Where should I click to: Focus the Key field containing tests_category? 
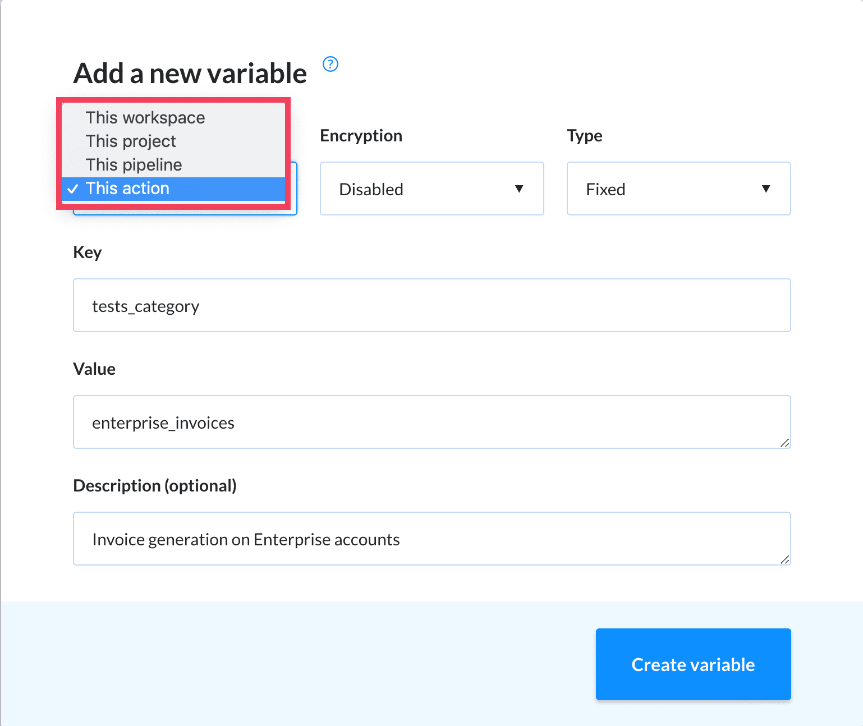click(431, 306)
